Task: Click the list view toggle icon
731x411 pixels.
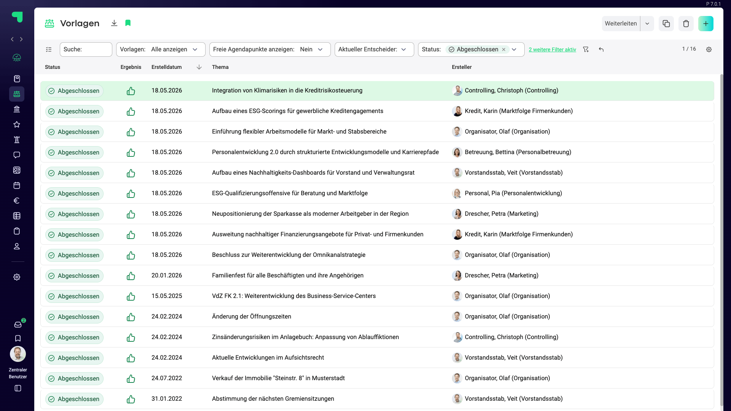Action: (49, 49)
